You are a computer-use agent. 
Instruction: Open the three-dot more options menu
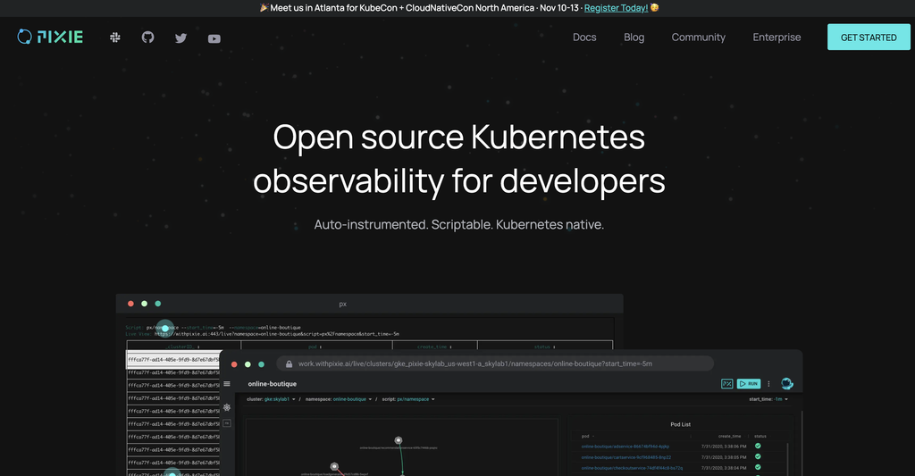(768, 384)
